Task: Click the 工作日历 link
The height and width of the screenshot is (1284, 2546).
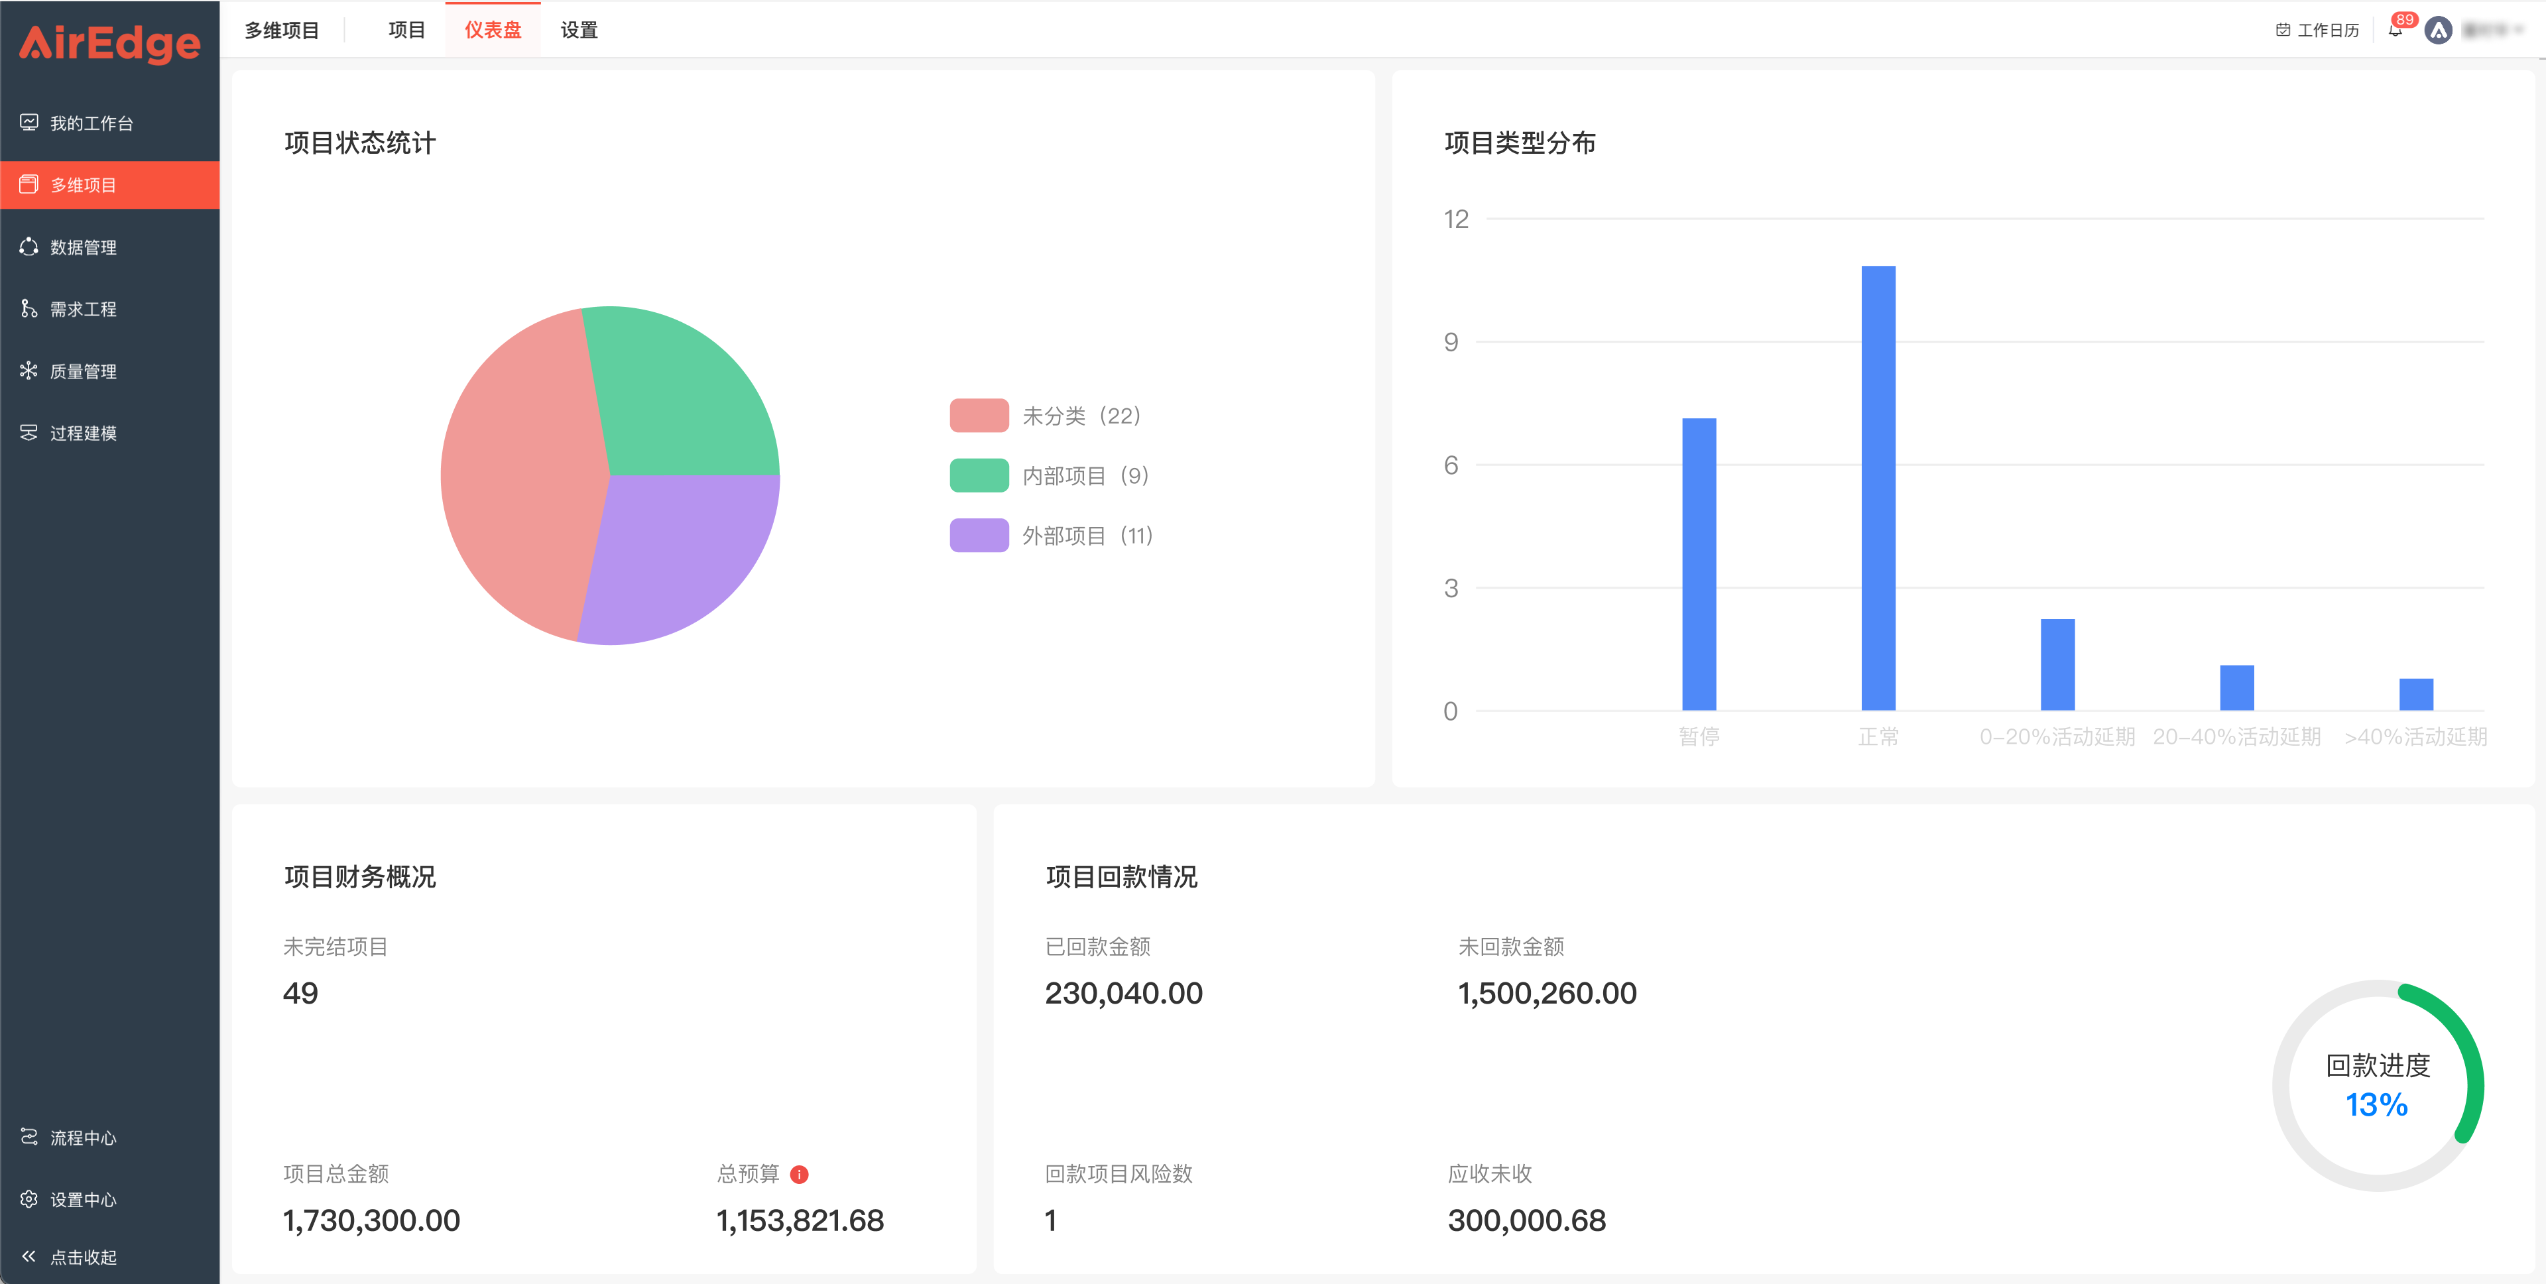Action: [2318, 30]
